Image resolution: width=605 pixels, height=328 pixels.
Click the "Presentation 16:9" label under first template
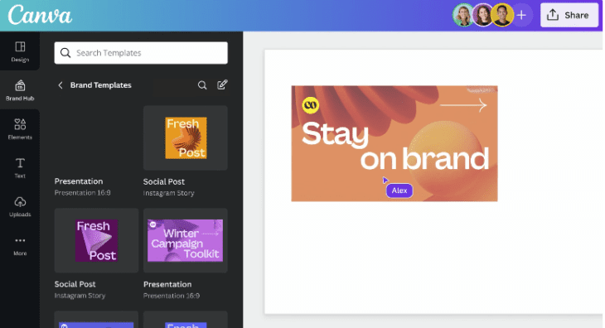coord(83,192)
